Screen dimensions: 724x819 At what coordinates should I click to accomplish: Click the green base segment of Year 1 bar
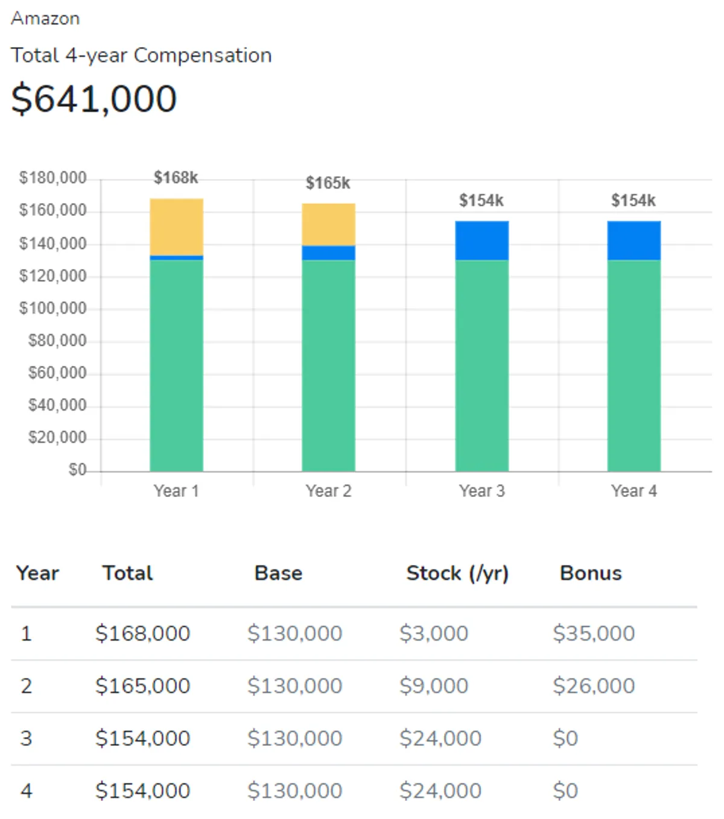tap(176, 365)
